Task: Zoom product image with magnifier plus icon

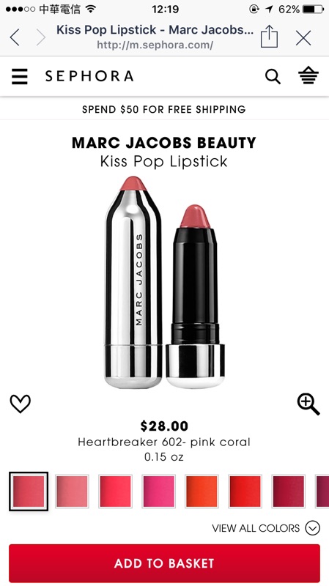Action: click(x=308, y=405)
